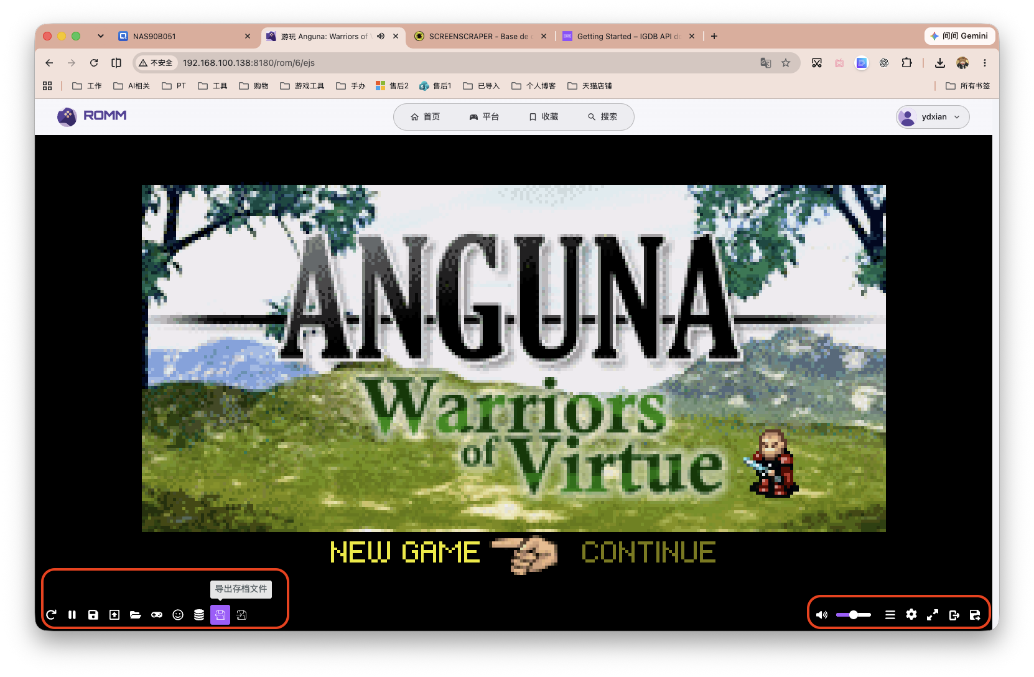This screenshot has height=677, width=1034.
Task: Switch to the Getting Started IGDB tab
Action: pyautogui.click(x=628, y=37)
